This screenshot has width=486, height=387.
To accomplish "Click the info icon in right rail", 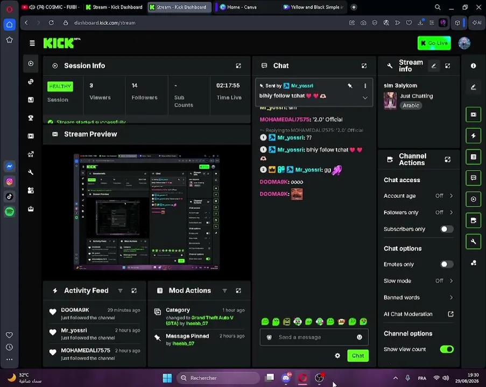I will coord(473,66).
